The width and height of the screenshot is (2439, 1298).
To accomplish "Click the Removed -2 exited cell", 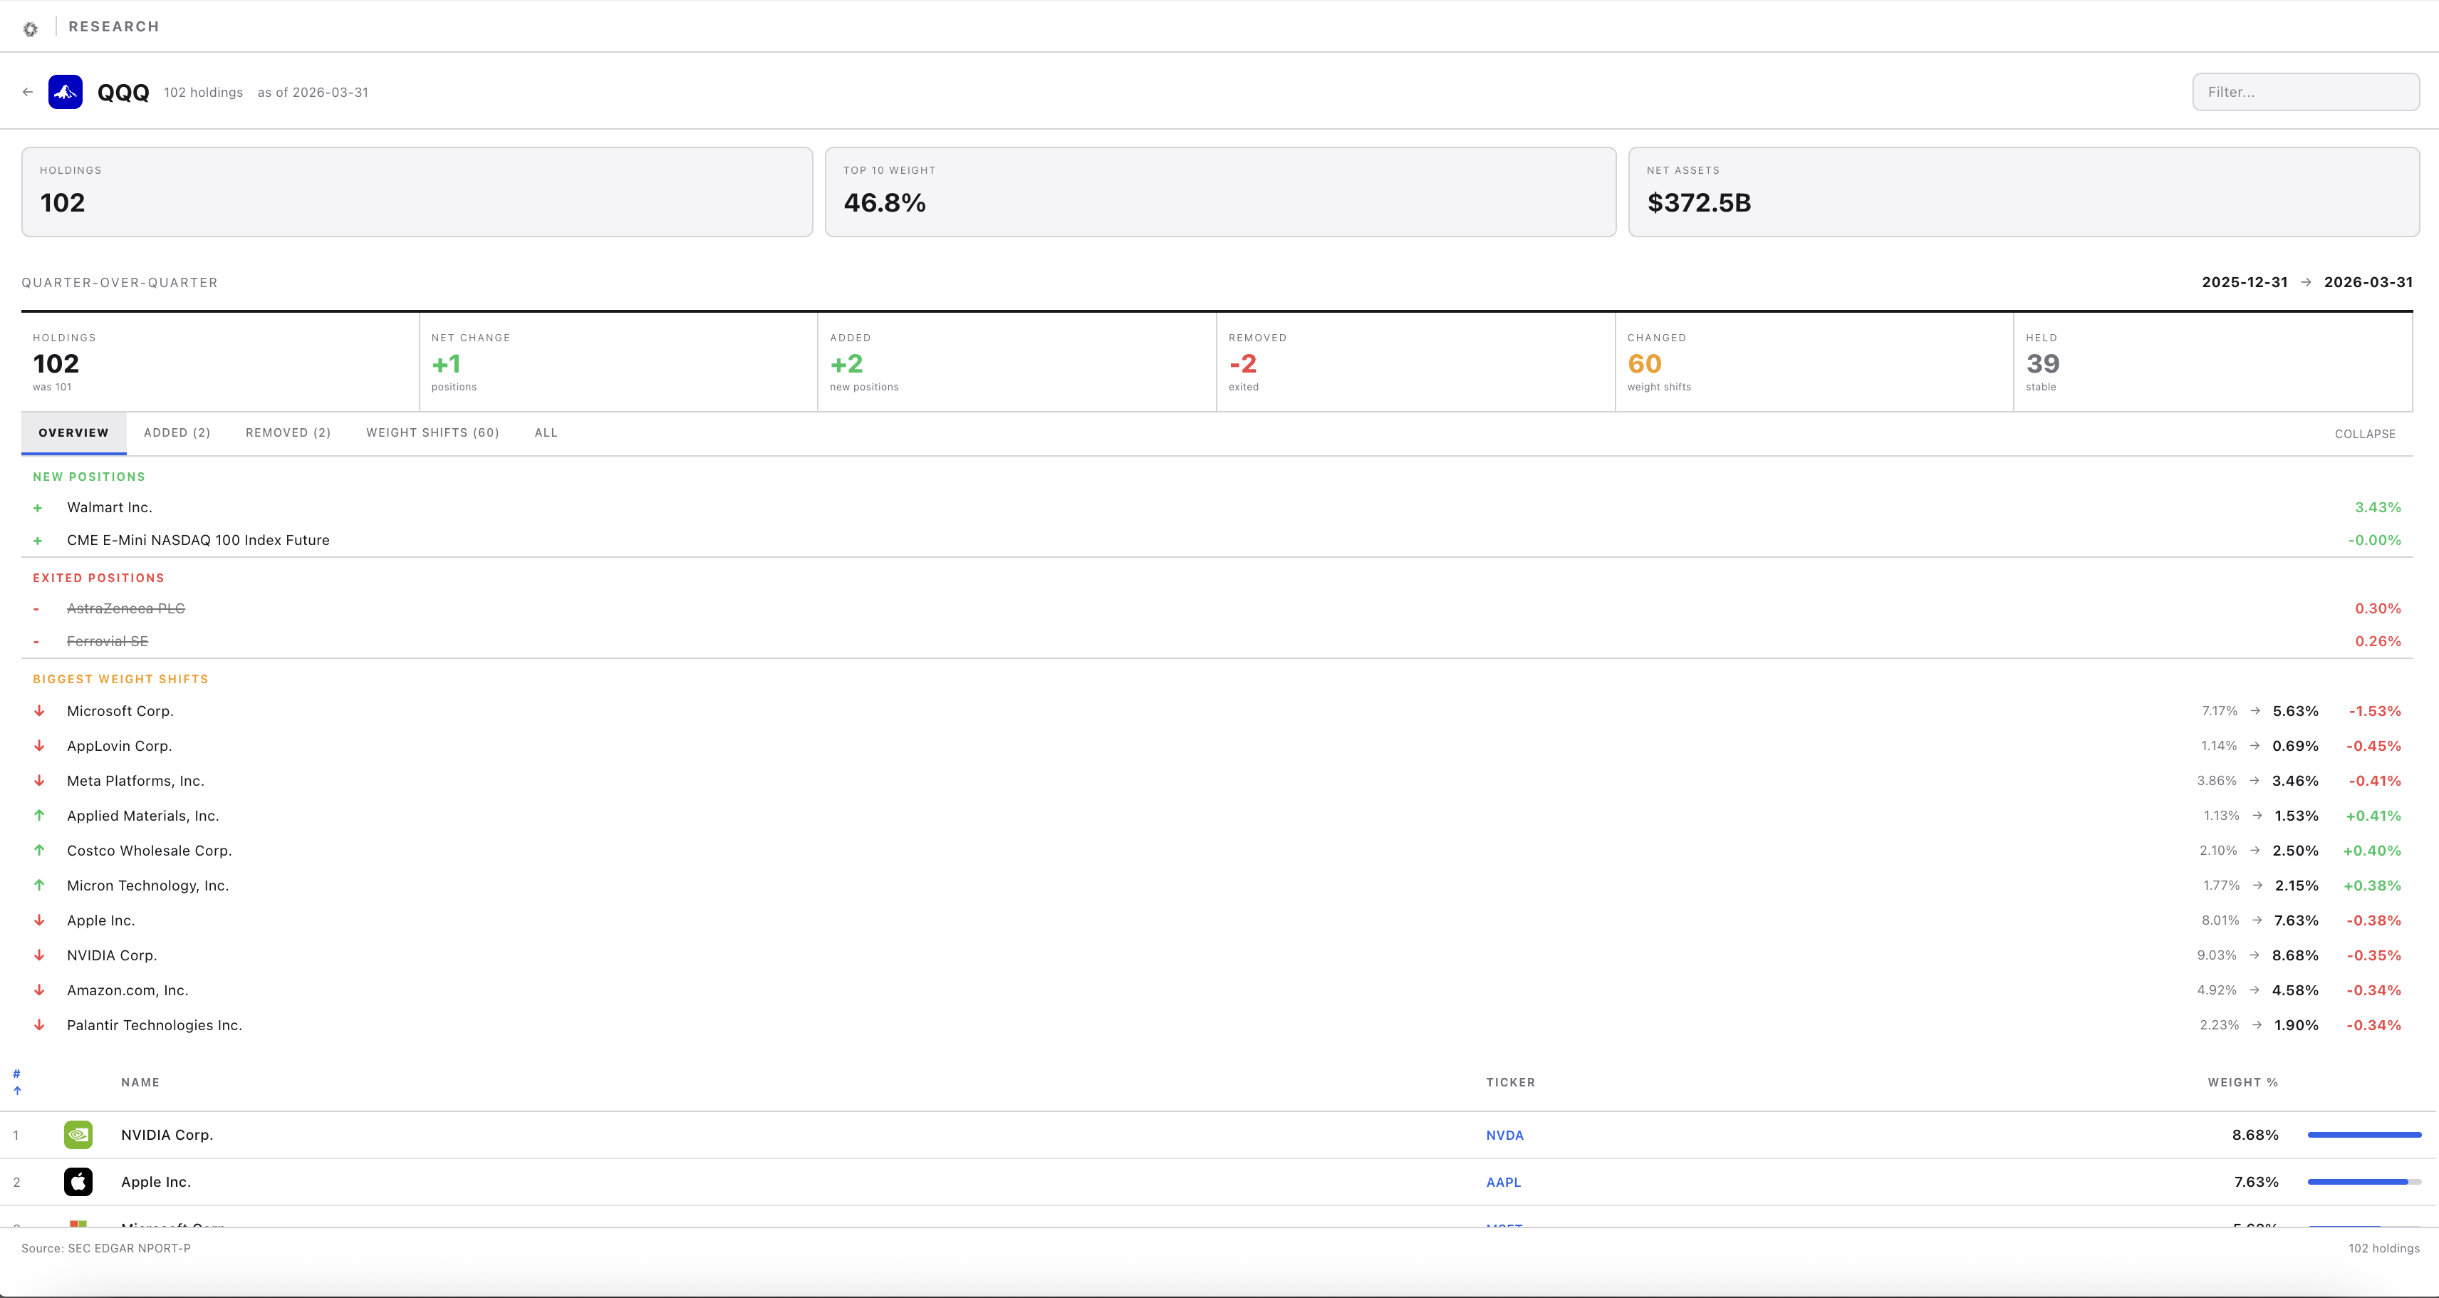I will click(1415, 362).
